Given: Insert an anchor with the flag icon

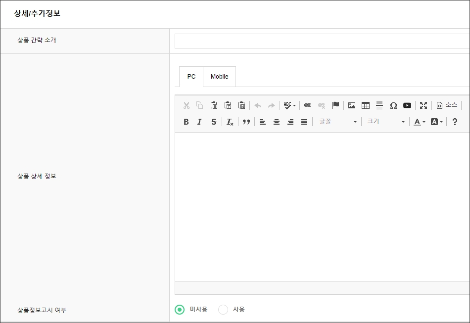Looking at the screenshot, I should 335,105.
